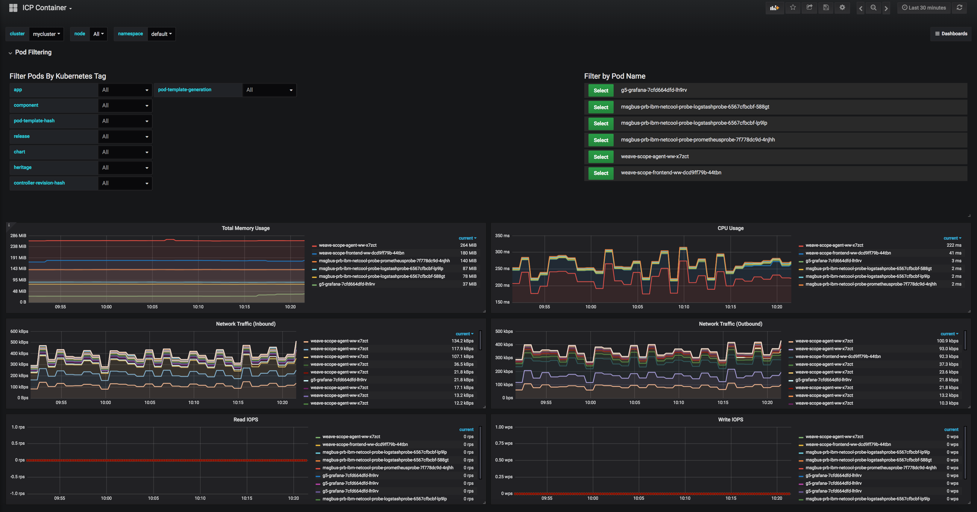Image resolution: width=977 pixels, height=512 pixels.
Task: Collapse the Pod Filtering row
Action: tap(33, 52)
